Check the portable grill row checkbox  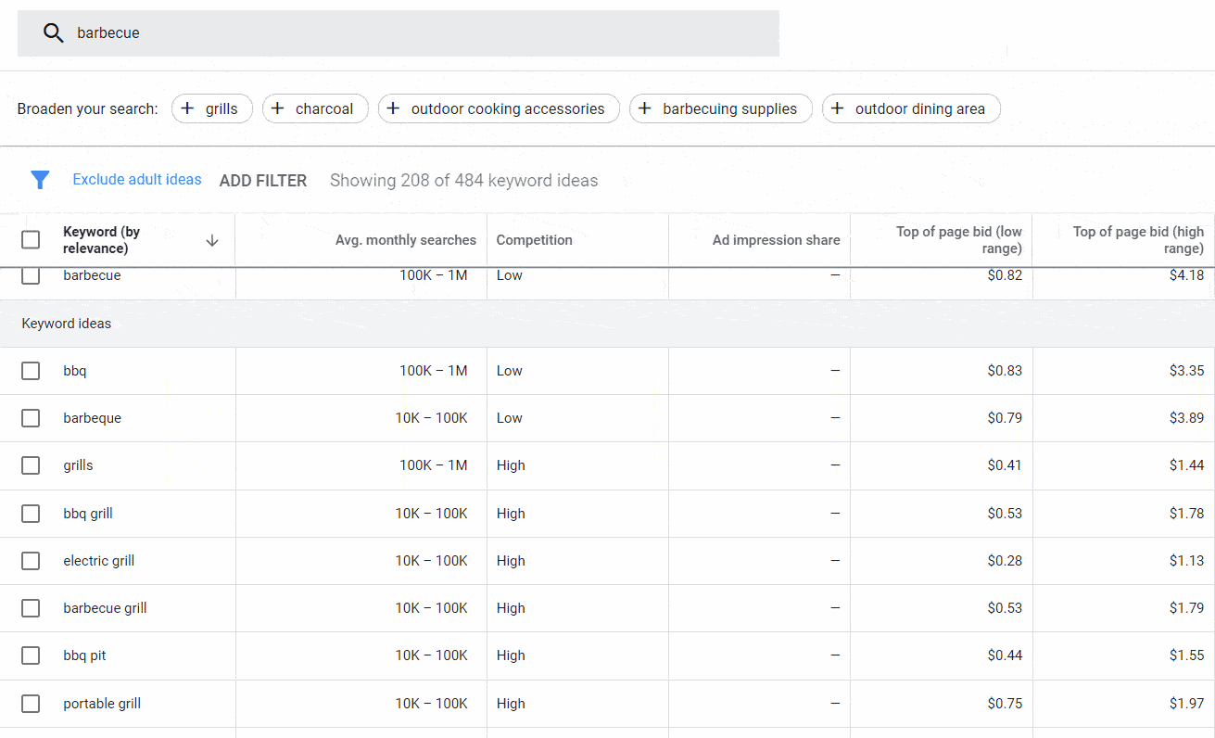point(30,703)
